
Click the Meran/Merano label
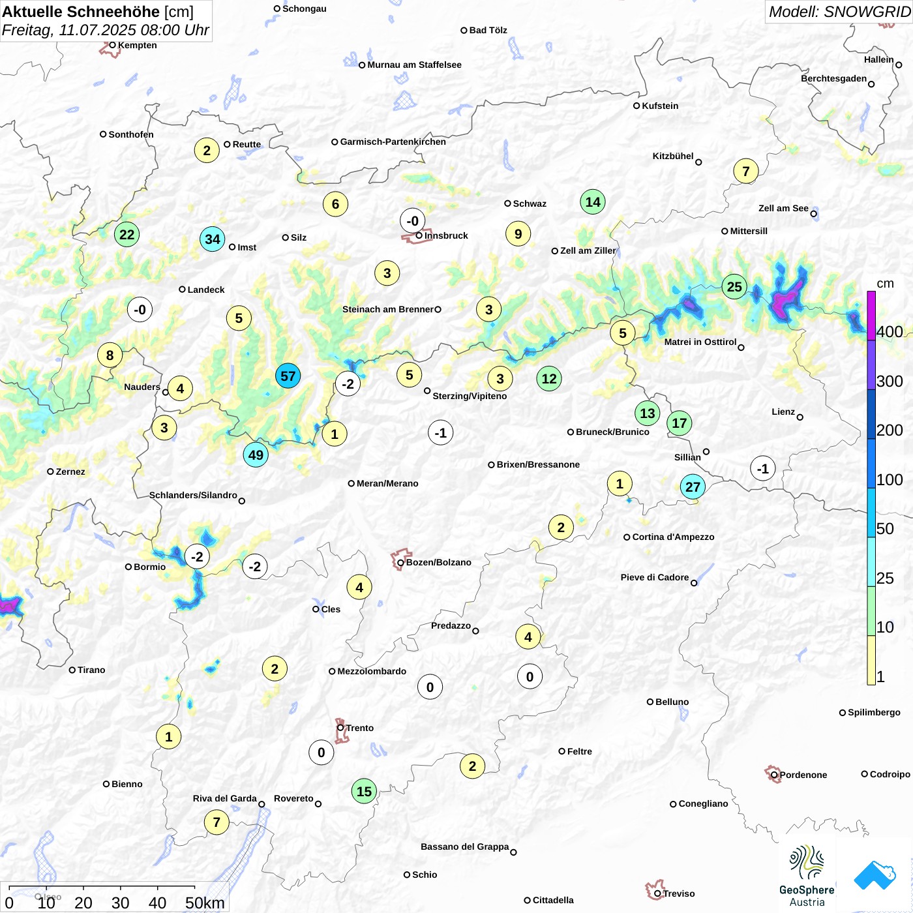387,483
